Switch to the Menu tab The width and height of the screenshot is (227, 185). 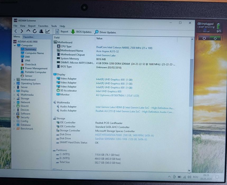click(17, 36)
